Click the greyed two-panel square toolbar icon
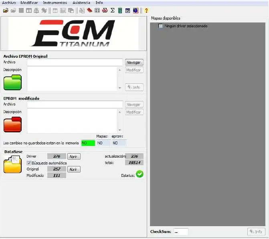 28,11
